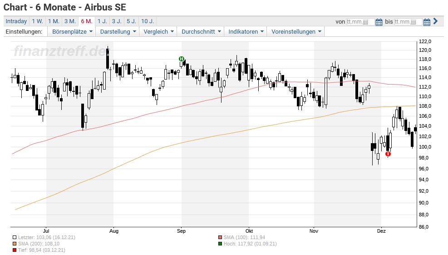Viewport: 448px width, 255px height.
Task: Open the Börsenplätze dropdown
Action: [x=72, y=31]
